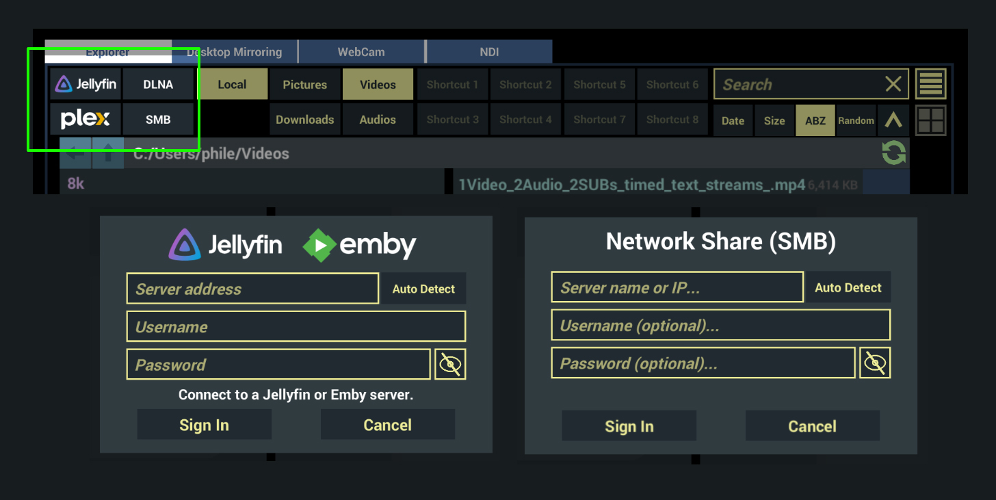Switch to the Explorer tab

pos(108,52)
